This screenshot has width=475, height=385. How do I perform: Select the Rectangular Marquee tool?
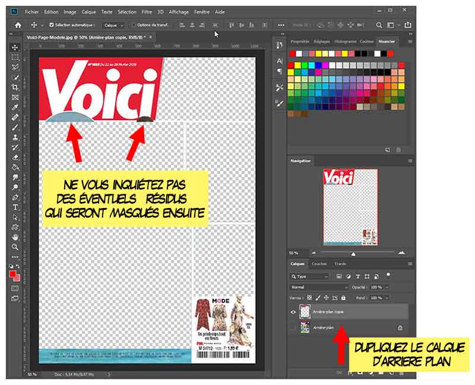tap(14, 57)
